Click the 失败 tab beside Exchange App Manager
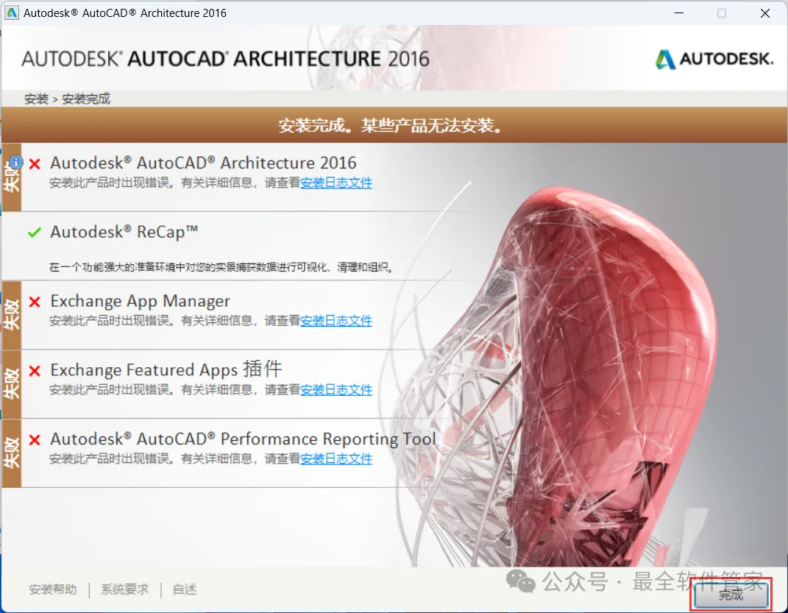 pyautogui.click(x=11, y=315)
